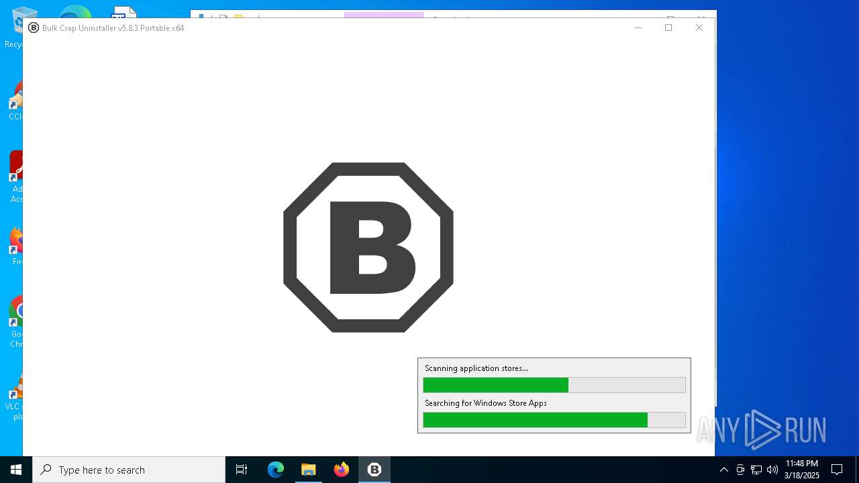This screenshot has height=483, width=859.
Task: Click the taskbar search box
Action: click(x=129, y=470)
